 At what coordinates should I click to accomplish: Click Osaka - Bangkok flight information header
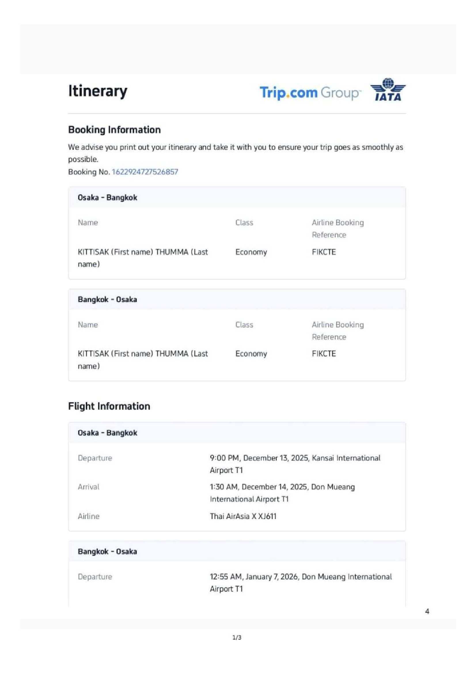pos(107,433)
